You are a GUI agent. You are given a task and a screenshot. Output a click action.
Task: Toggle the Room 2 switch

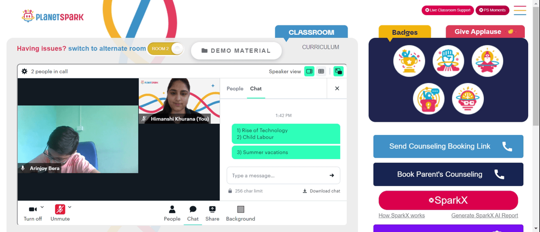point(165,49)
